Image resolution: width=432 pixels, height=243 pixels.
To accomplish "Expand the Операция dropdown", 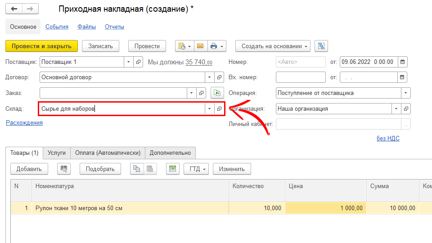I will pos(405,93).
